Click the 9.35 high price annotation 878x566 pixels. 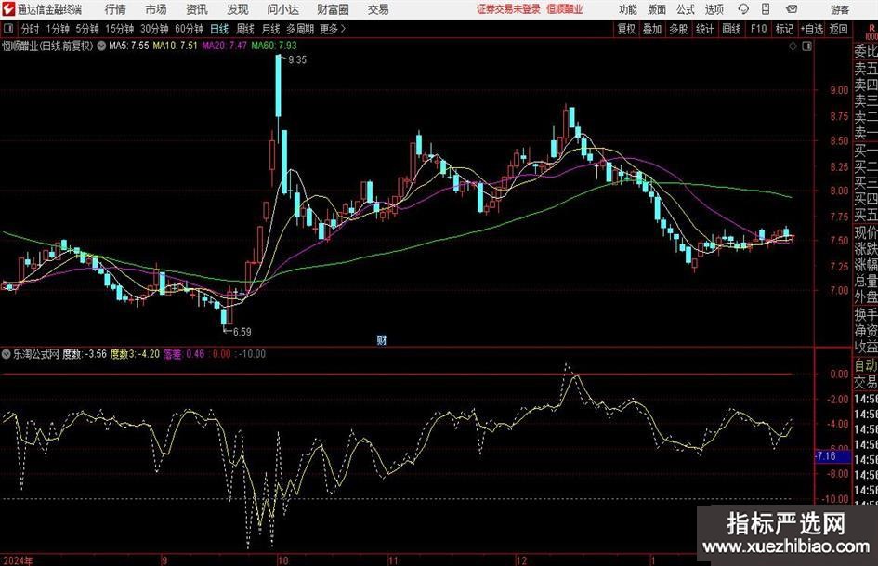297,60
